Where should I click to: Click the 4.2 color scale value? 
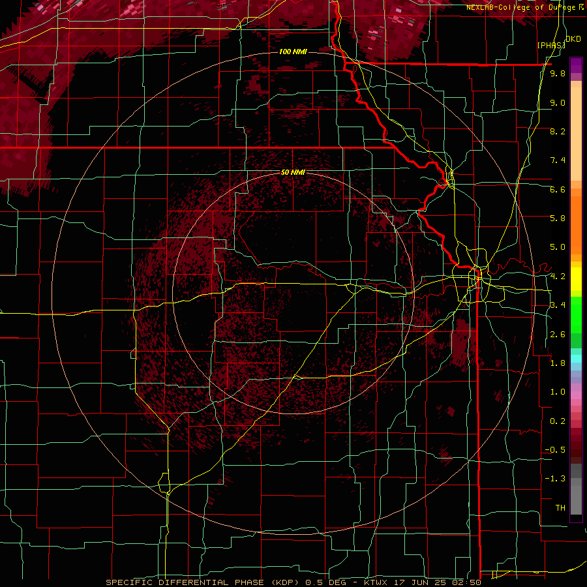pos(558,277)
